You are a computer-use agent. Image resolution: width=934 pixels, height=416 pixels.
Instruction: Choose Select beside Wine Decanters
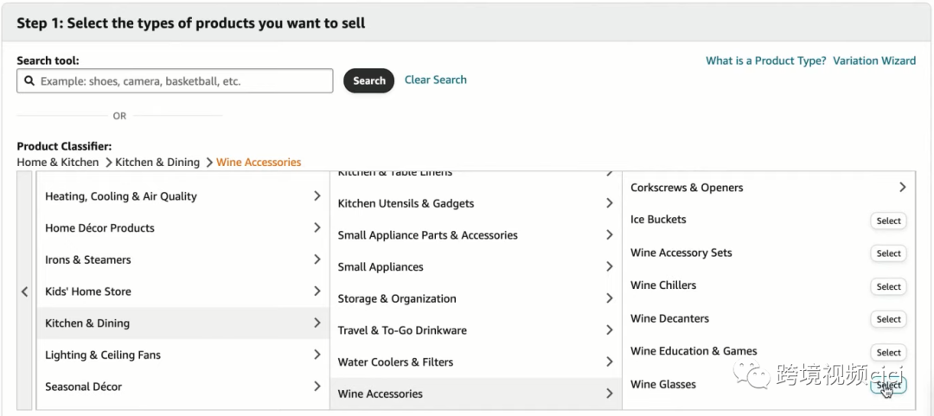coord(888,319)
